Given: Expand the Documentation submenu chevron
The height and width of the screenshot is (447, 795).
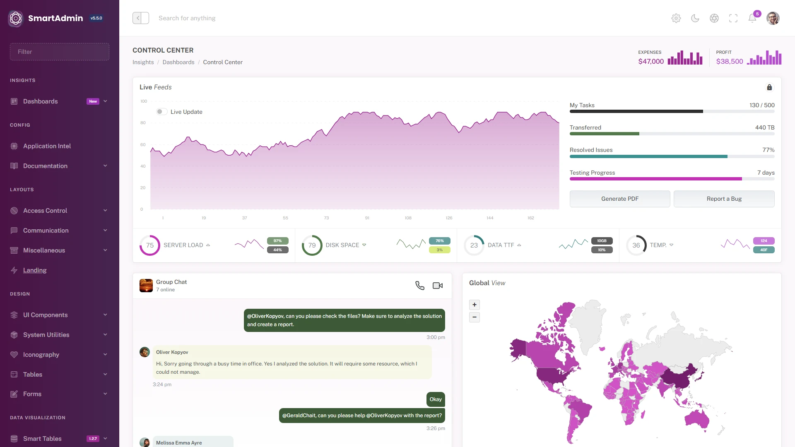Looking at the screenshot, I should point(105,166).
